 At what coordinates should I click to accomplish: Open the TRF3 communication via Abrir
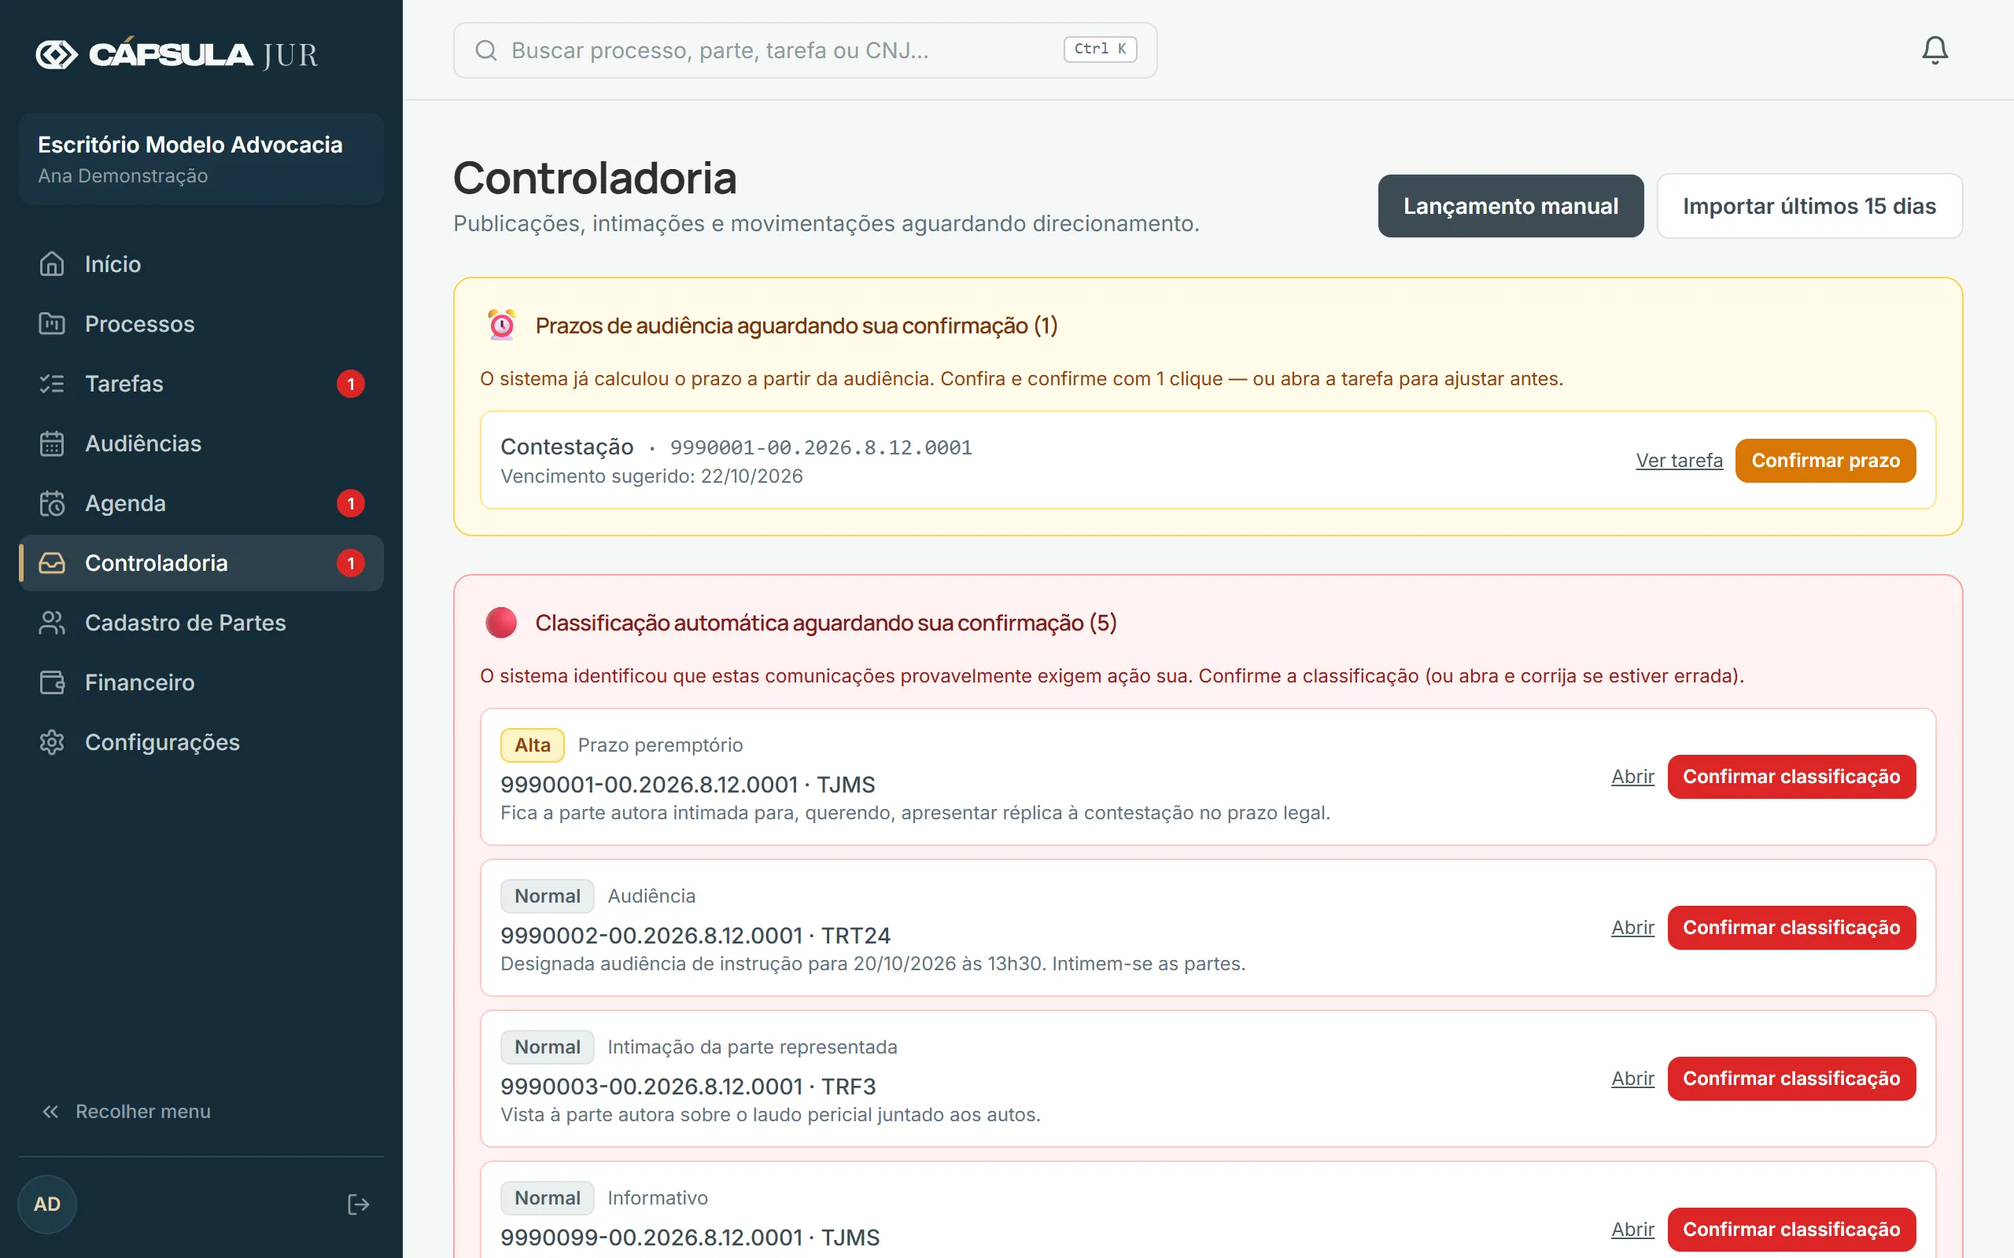point(1632,1078)
